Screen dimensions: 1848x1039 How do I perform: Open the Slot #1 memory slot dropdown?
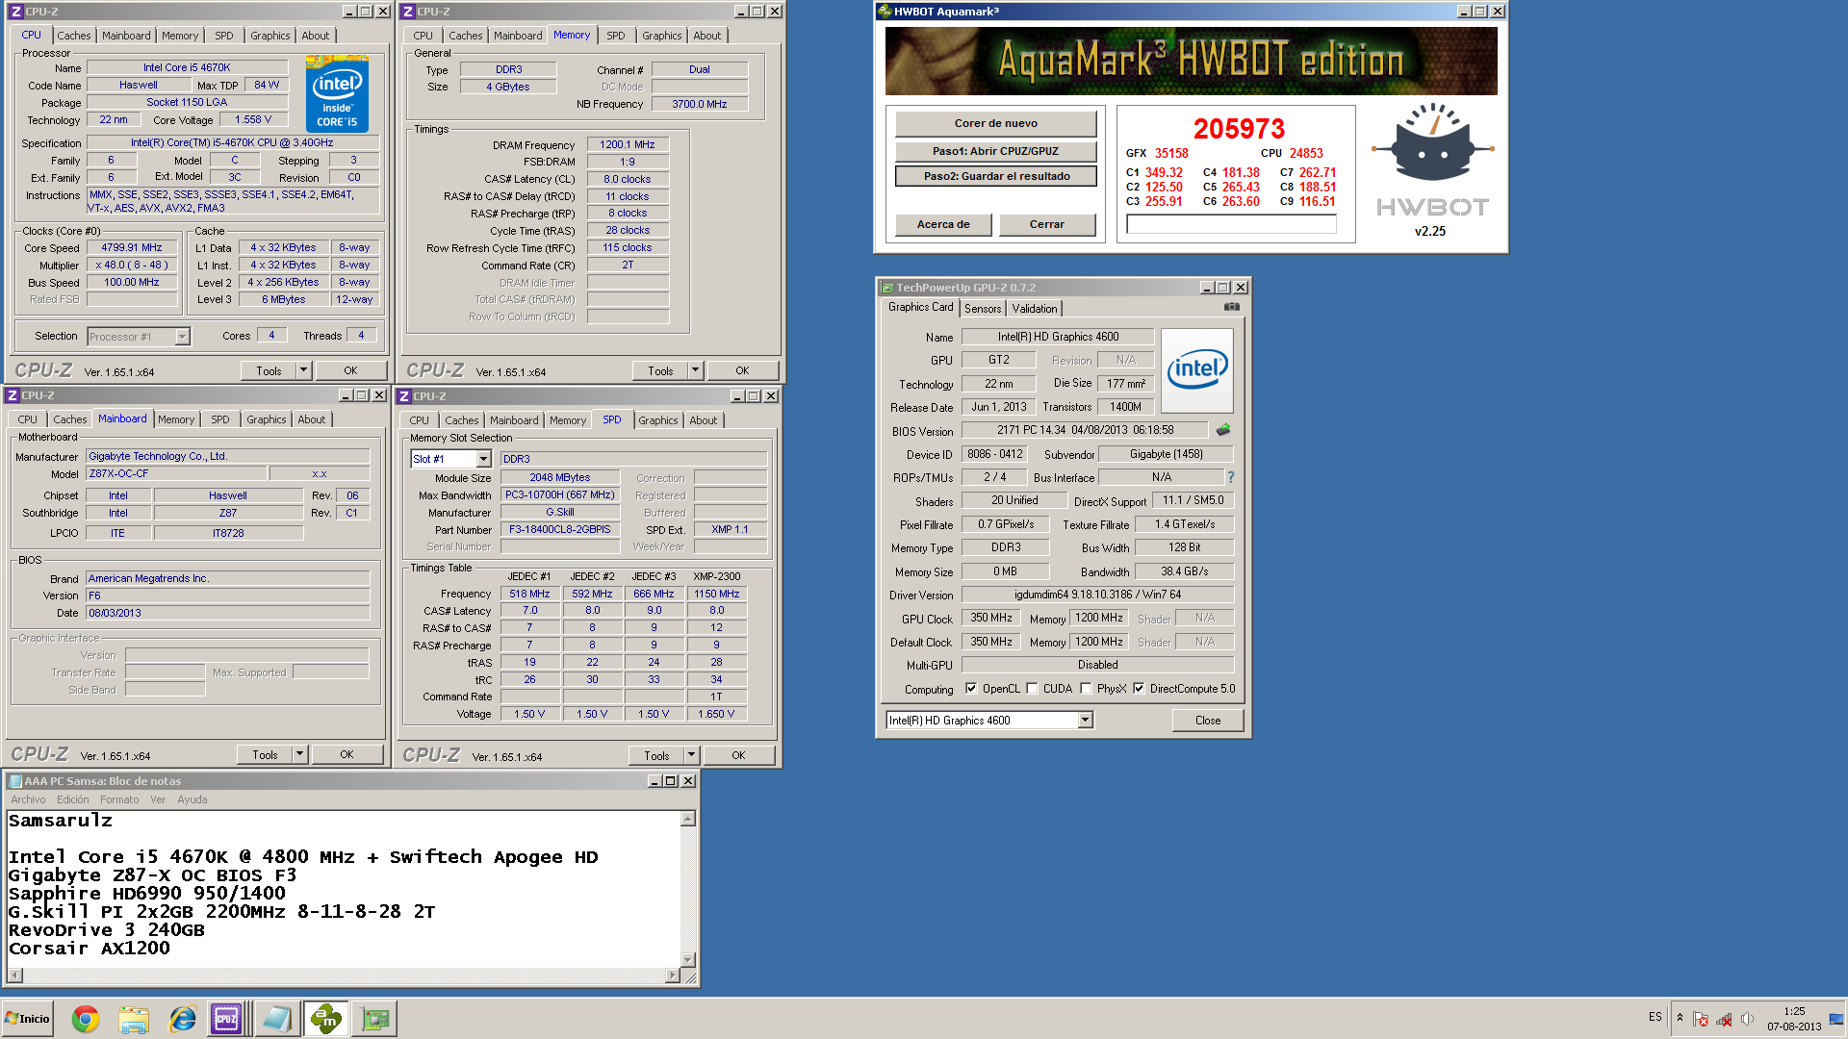[483, 459]
